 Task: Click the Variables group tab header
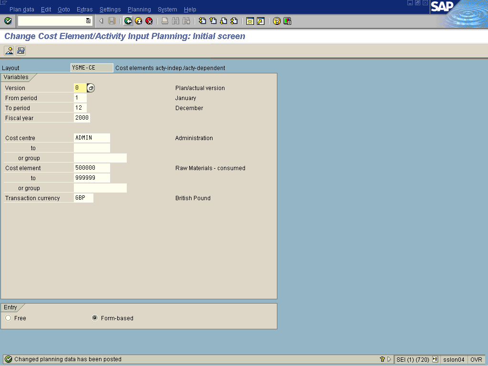[16, 77]
